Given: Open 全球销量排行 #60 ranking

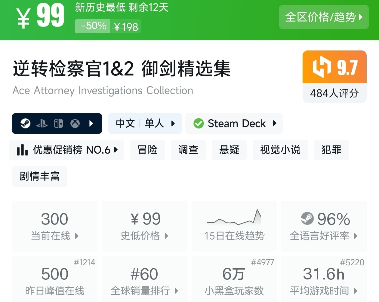Looking at the screenshot, I should tap(144, 281).
